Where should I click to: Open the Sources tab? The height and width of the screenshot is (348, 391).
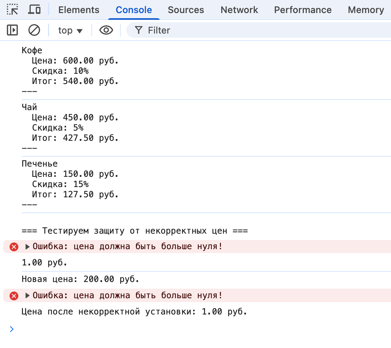click(x=186, y=10)
